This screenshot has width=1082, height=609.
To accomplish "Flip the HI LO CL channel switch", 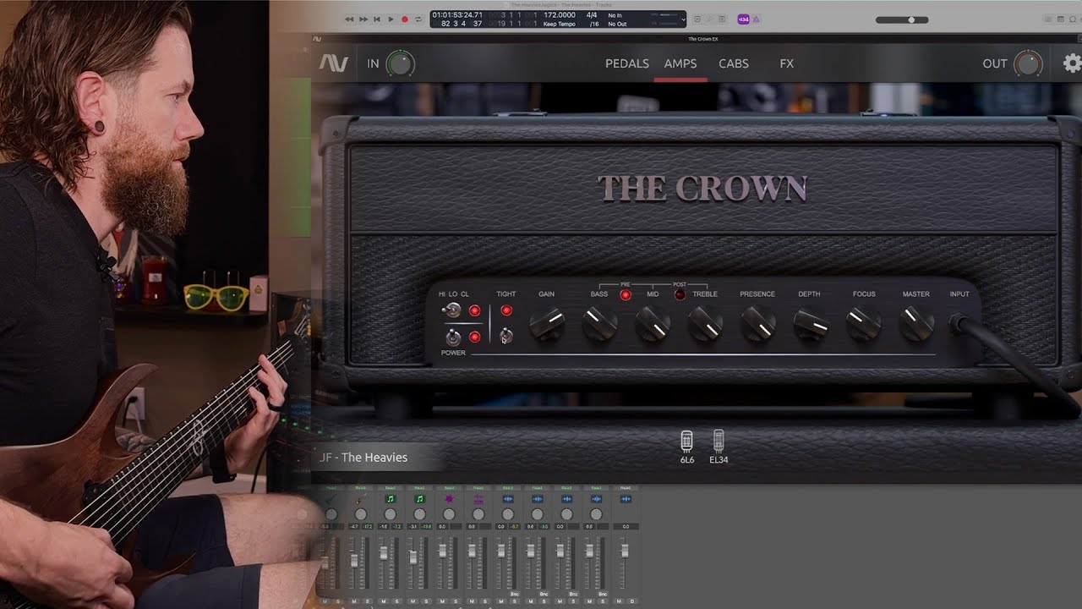I will pyautogui.click(x=453, y=310).
